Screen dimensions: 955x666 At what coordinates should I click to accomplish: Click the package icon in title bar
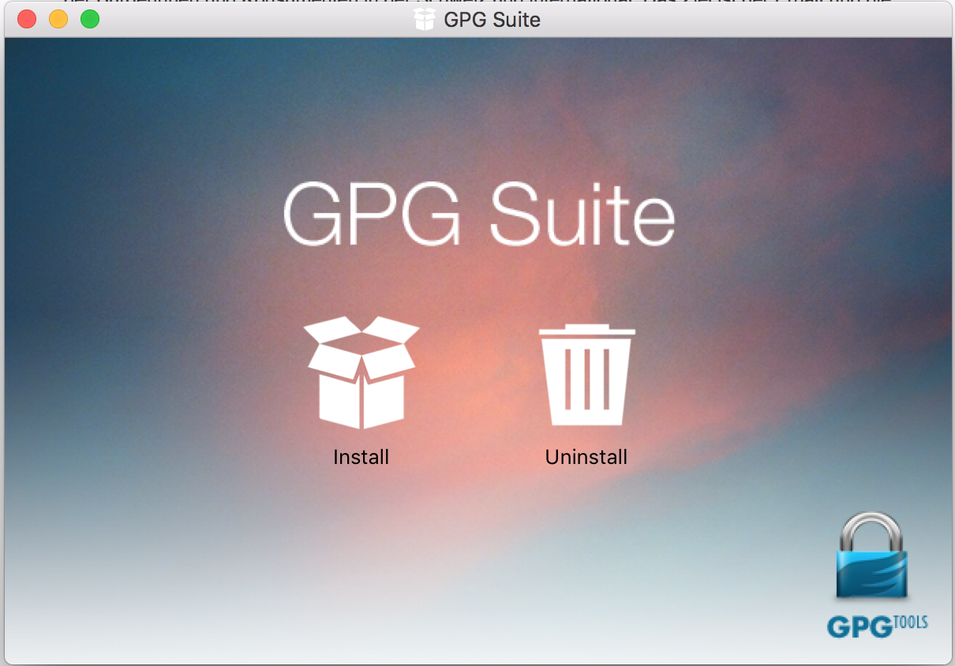pyautogui.click(x=425, y=19)
